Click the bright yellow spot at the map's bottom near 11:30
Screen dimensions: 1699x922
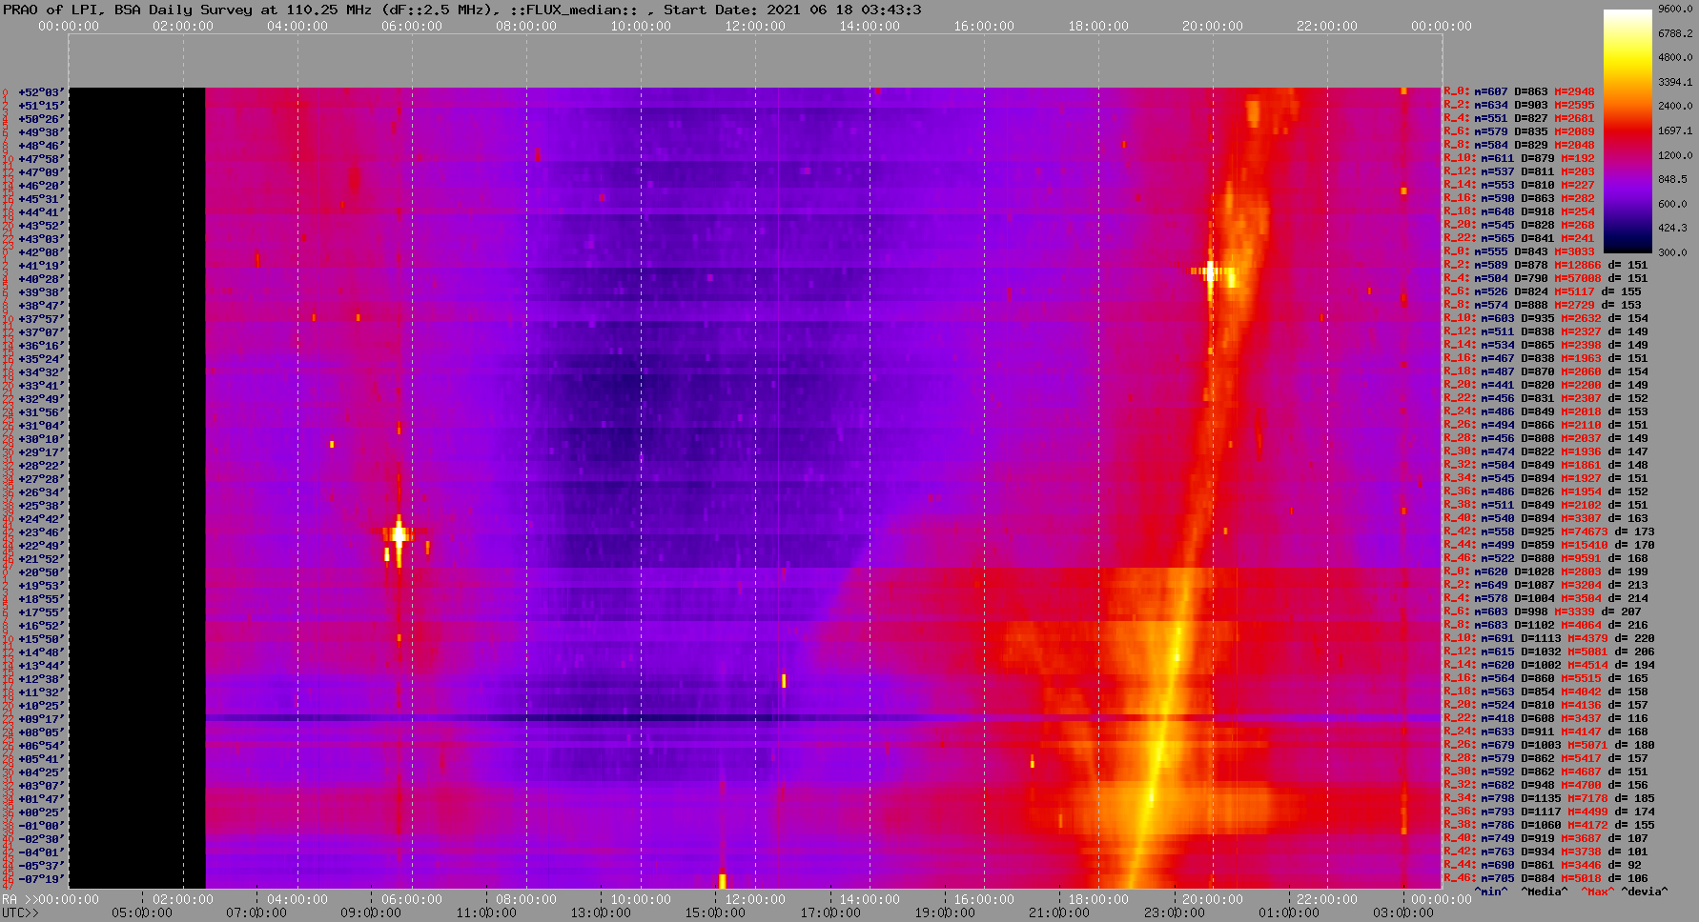722,880
